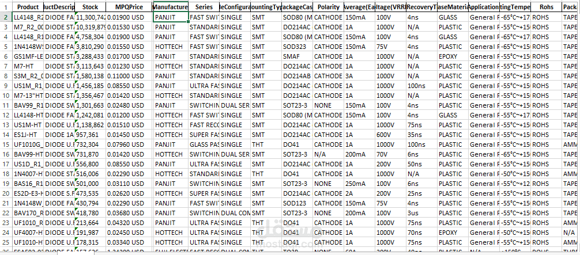Click the product cell M7_R2_00
This screenshot has height=255, width=580.
(x=28, y=27)
